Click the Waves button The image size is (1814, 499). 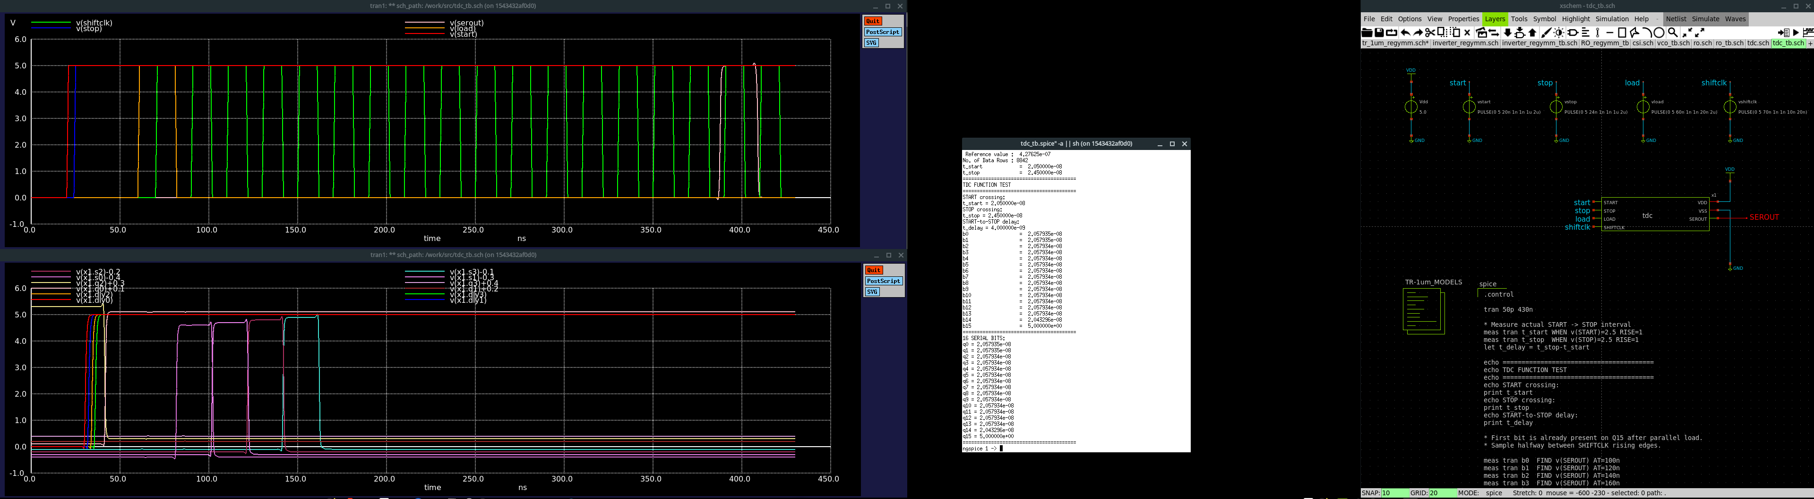pyautogui.click(x=1735, y=19)
